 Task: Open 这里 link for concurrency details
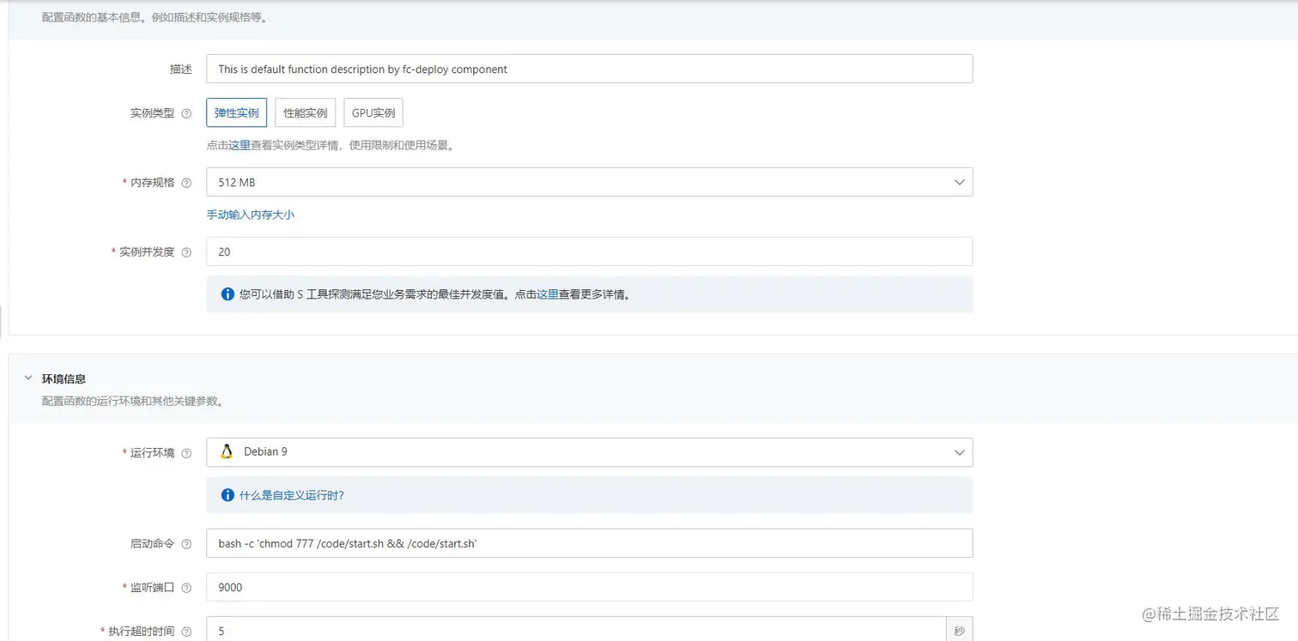click(548, 294)
